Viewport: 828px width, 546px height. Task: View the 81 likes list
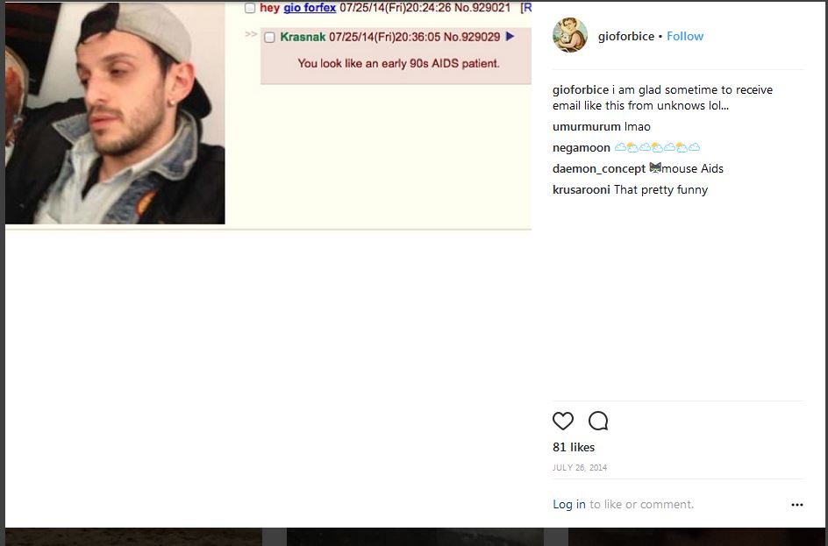point(574,447)
